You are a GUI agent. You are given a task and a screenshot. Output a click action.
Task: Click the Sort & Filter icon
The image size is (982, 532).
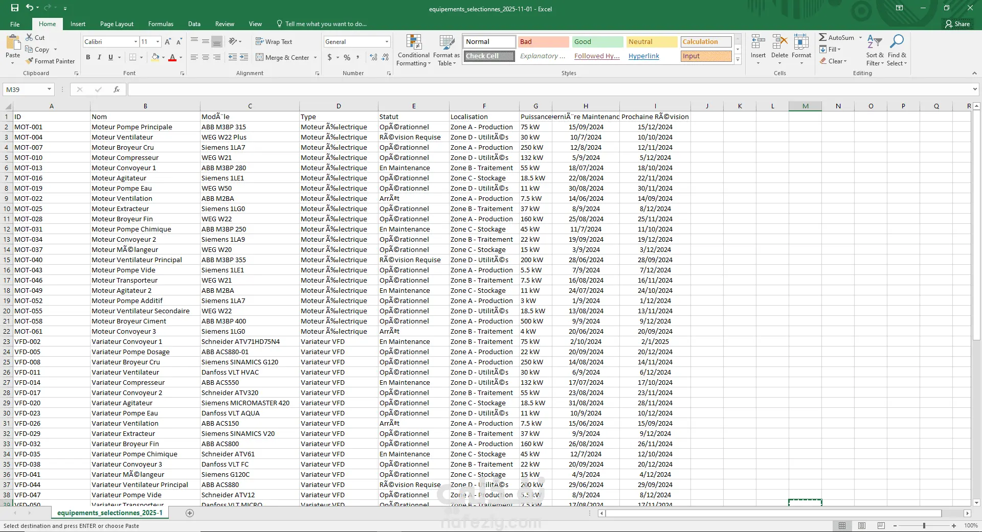tap(875, 42)
